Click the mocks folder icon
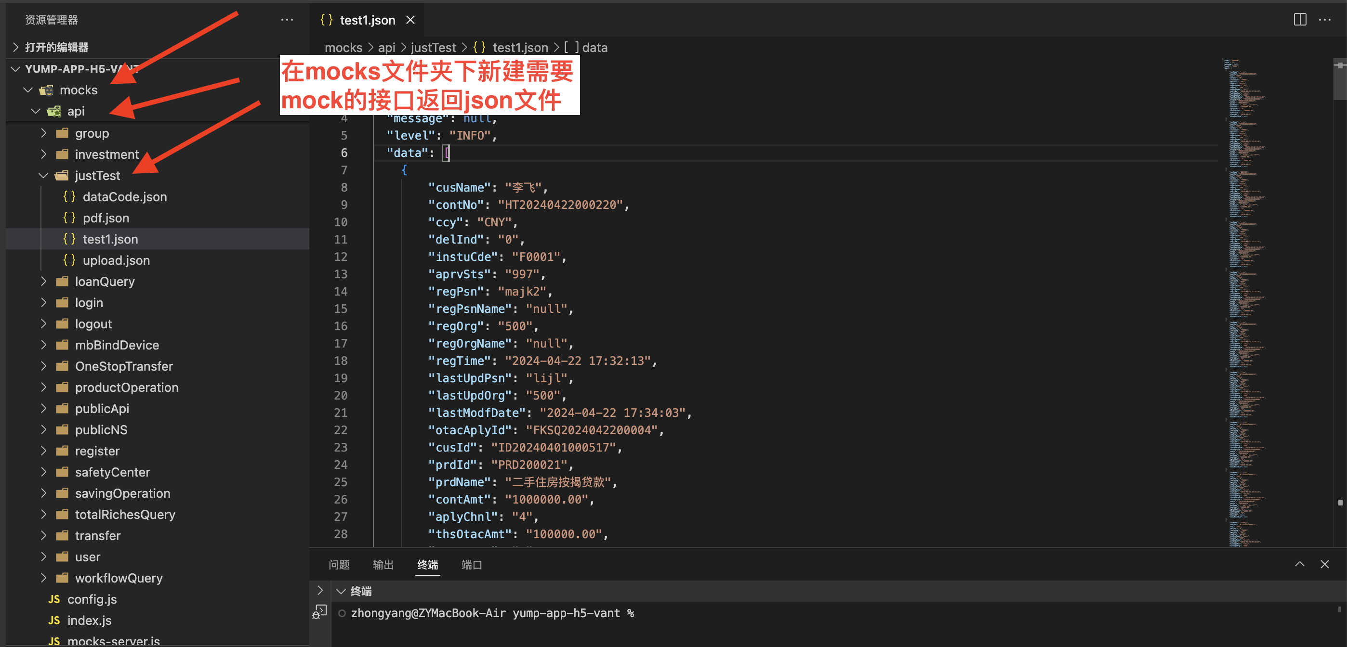 (x=47, y=90)
